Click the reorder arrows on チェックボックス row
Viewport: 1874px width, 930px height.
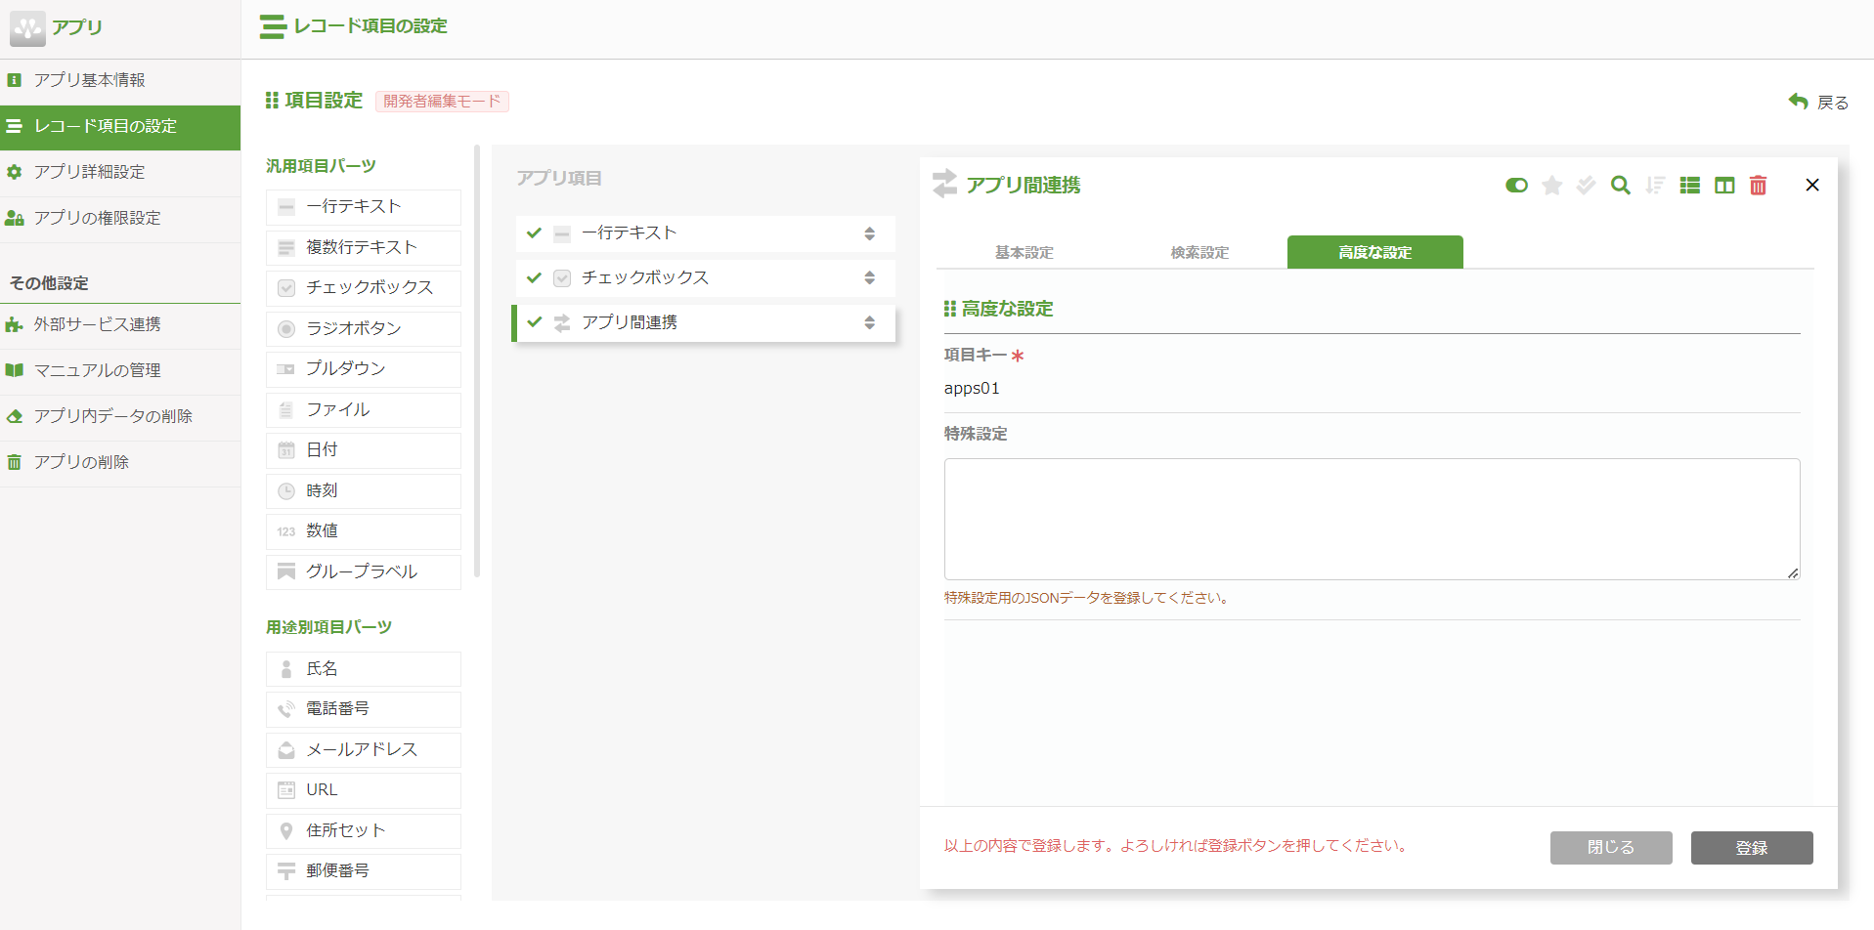tap(869, 277)
